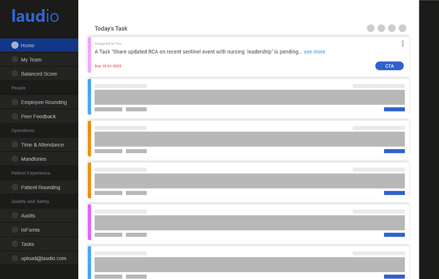Open the three-dot menu on the task card
Screen dimensions: 439x279
pyautogui.click(x=403, y=44)
